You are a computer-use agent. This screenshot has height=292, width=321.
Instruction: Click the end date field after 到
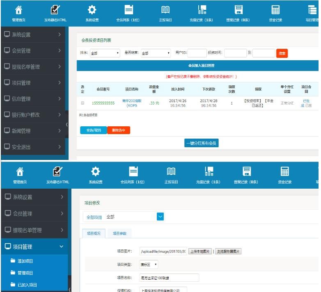pos(264,53)
